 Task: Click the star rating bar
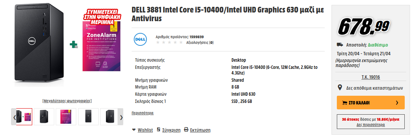[169, 42]
